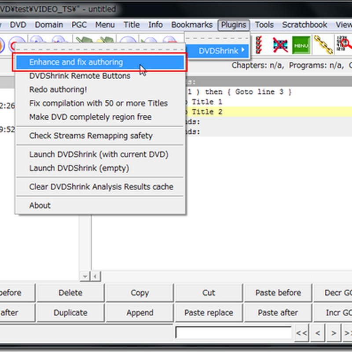Choose Launch DVDShrink (with current DVD)
Viewport: 352px width, 352px height.
coord(100,154)
